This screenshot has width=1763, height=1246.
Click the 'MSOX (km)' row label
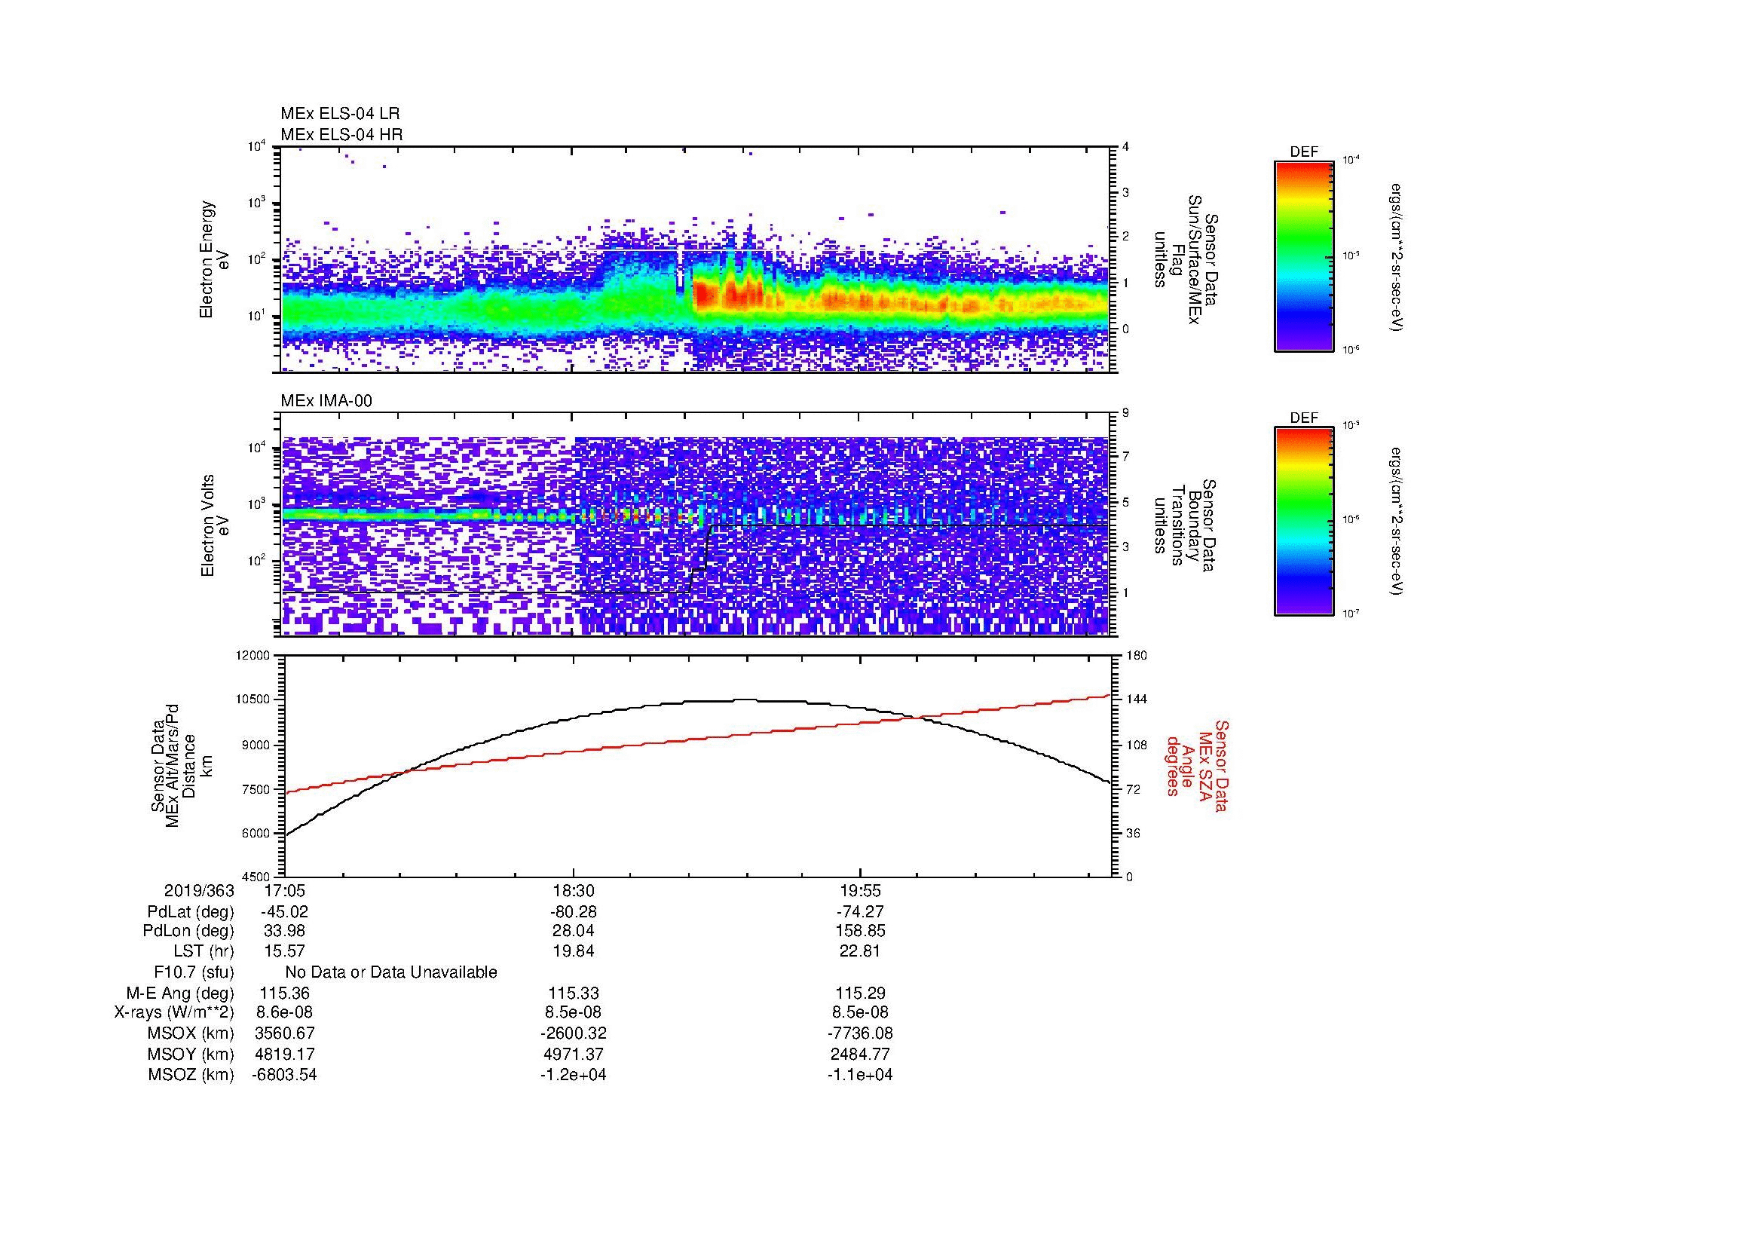point(191,1034)
